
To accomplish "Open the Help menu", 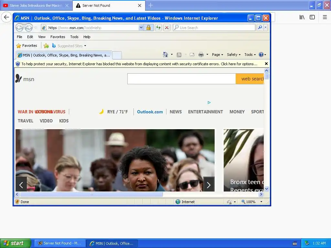I will pyautogui.click(x=87, y=37).
